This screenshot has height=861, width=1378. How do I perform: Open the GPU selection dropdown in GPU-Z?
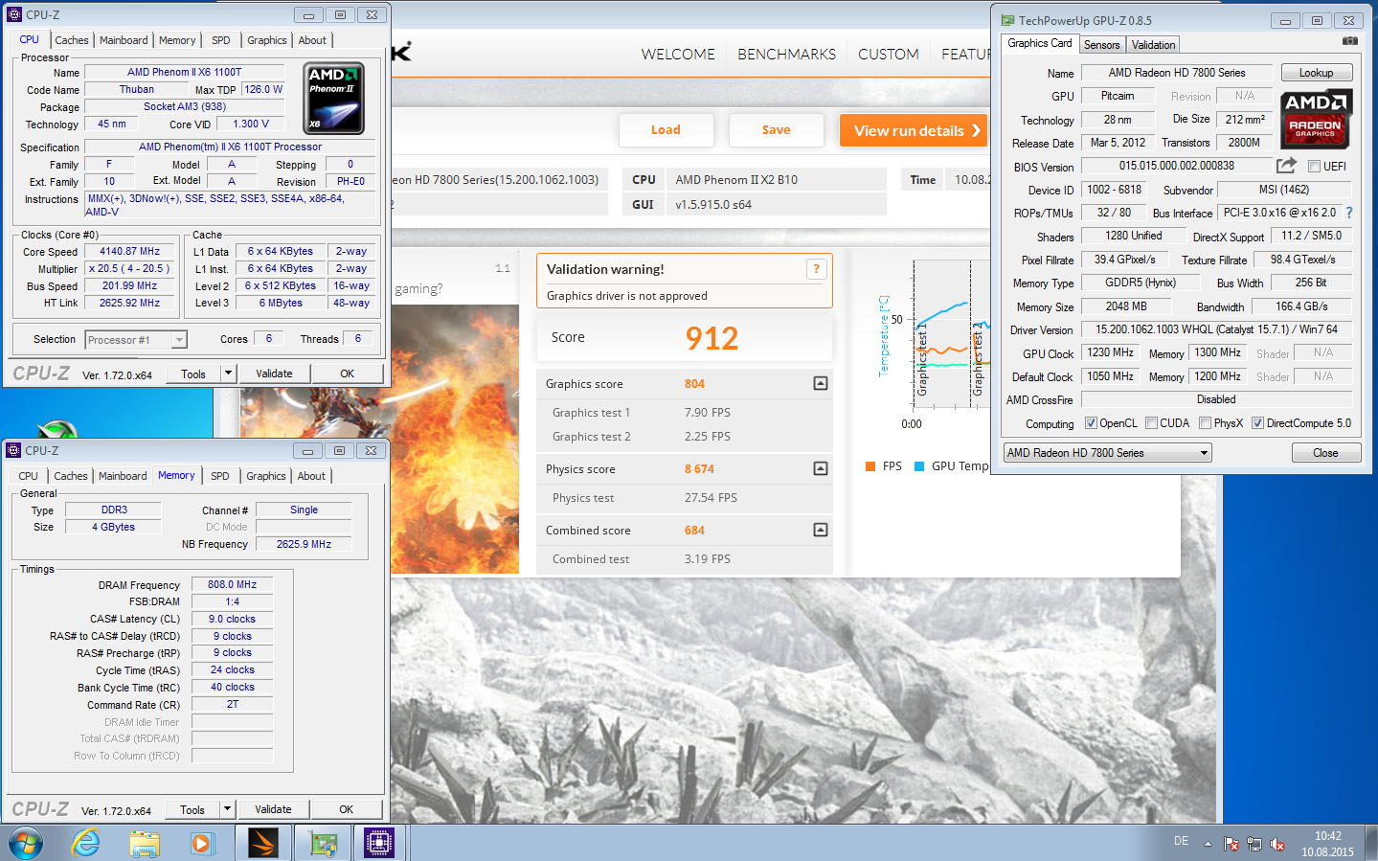[x=1204, y=453]
